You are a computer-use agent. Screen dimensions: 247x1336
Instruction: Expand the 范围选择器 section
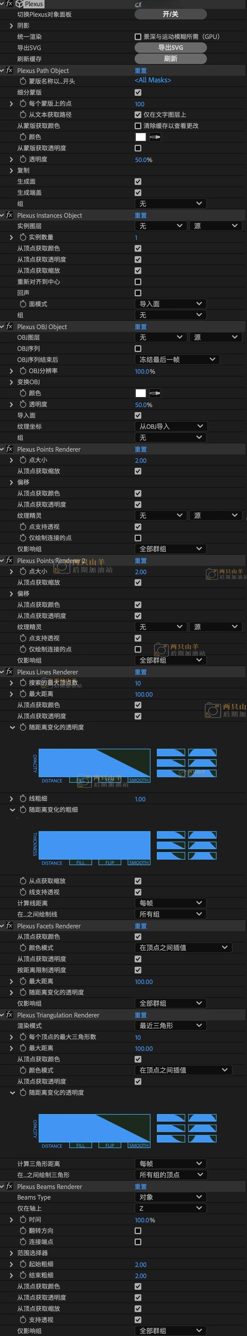click(11, 1252)
